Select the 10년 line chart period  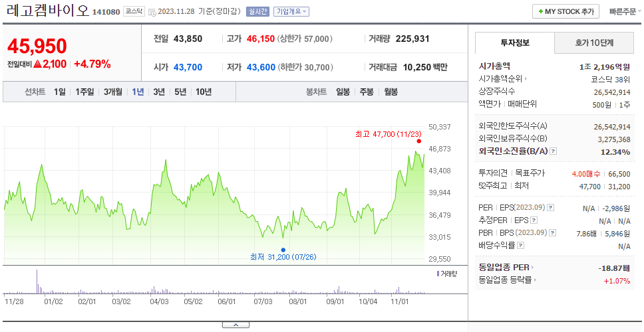204,92
